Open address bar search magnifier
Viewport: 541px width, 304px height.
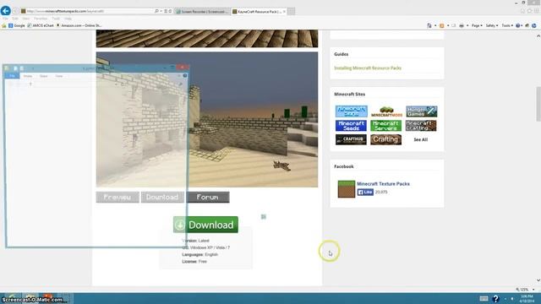[x=156, y=11]
